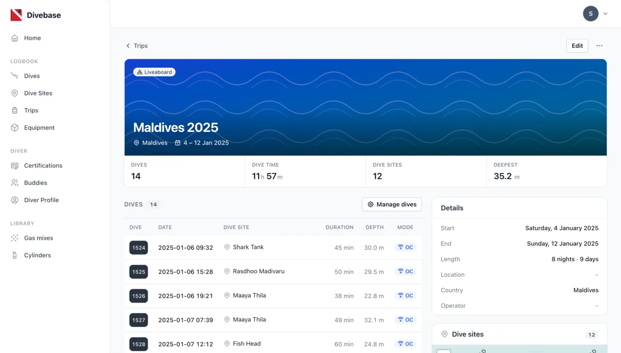
Task: Click the dive number badge 1528
Action: [139, 344]
